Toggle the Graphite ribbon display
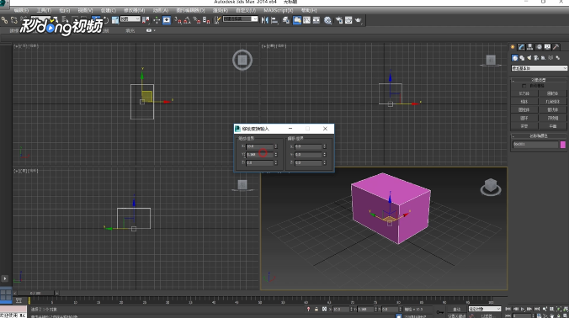 [x=297, y=20]
